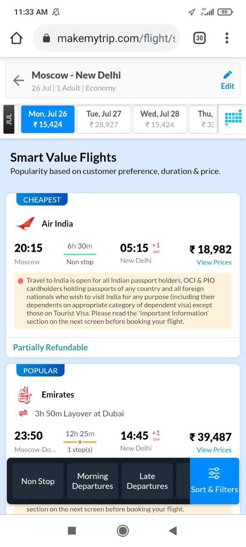Tap the Edit pencil icon
The height and width of the screenshot is (547, 246).
228,75
